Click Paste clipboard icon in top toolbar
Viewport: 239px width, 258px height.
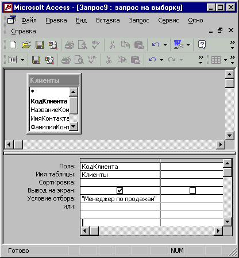point(139,45)
